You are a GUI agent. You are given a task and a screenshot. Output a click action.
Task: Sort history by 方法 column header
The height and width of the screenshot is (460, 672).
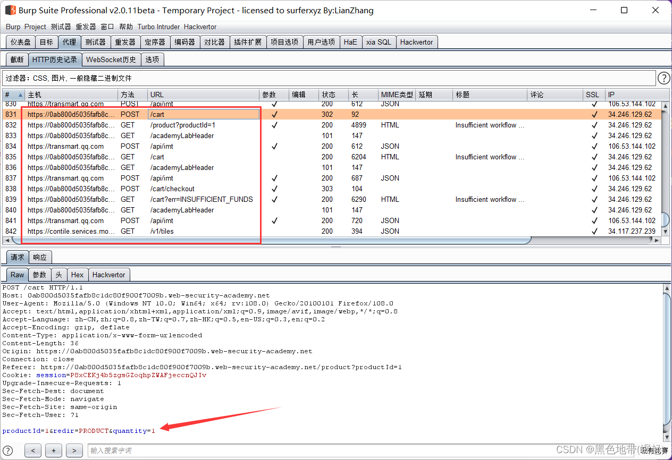(x=133, y=95)
